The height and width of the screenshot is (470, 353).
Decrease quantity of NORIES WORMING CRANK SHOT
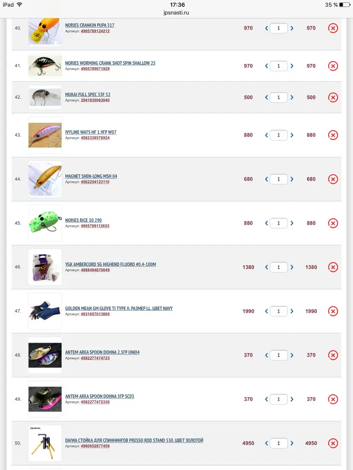point(266,66)
